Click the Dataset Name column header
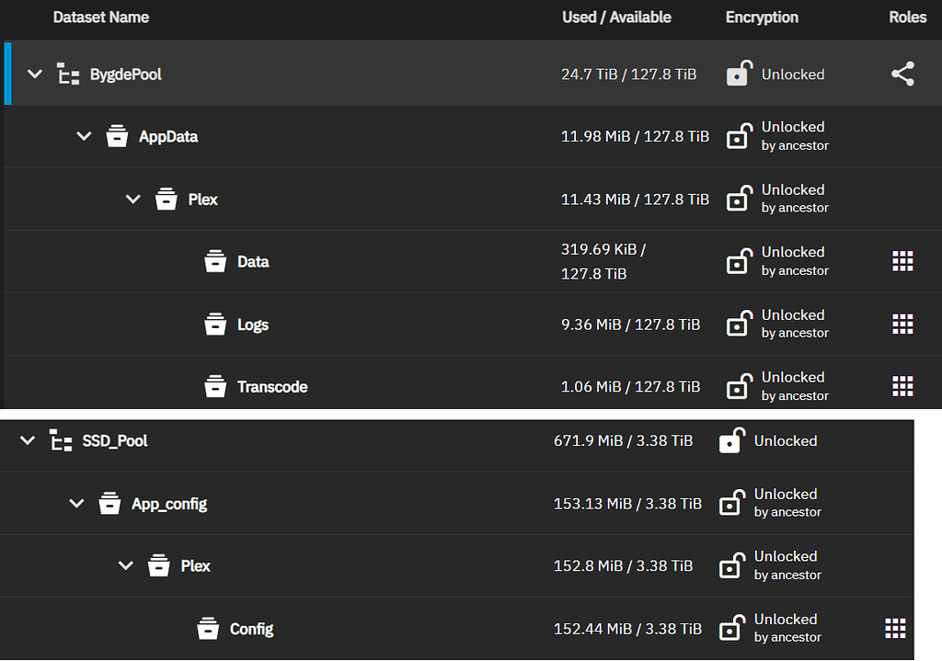 pos(101,17)
